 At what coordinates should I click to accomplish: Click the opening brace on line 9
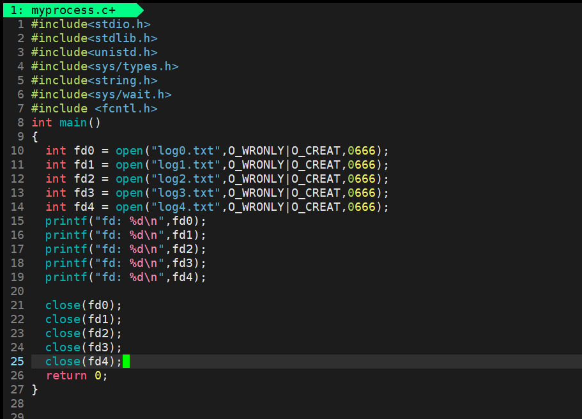[35, 137]
